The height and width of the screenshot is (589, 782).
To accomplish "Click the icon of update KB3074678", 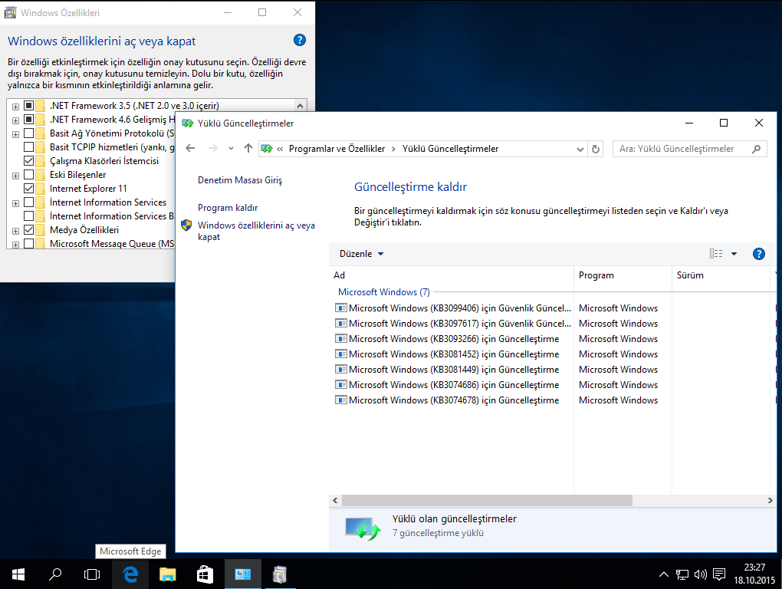I will pyautogui.click(x=340, y=400).
